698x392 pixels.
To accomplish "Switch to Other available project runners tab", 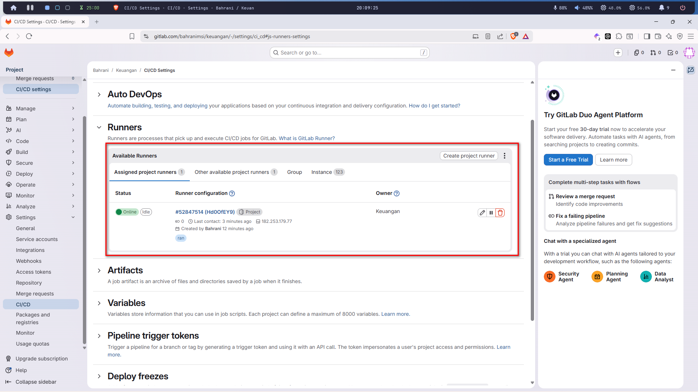I will click(236, 172).
